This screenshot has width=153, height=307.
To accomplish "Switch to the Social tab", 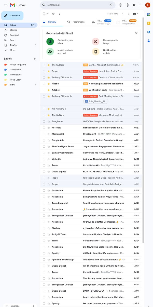I will (x=102, y=22).
